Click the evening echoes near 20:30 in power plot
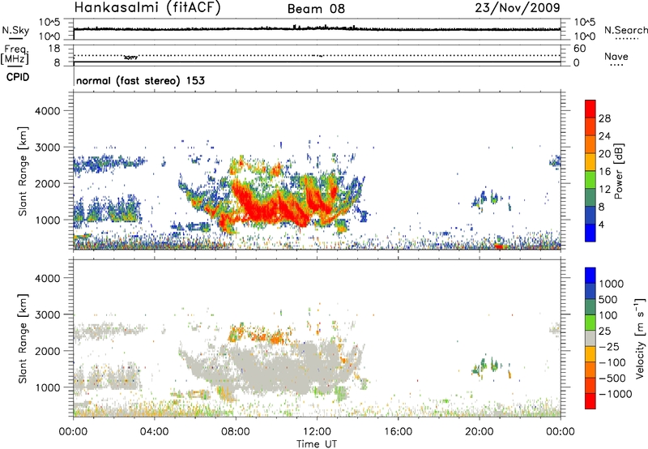Viewport: 648px width, 449px height. pos(490,199)
